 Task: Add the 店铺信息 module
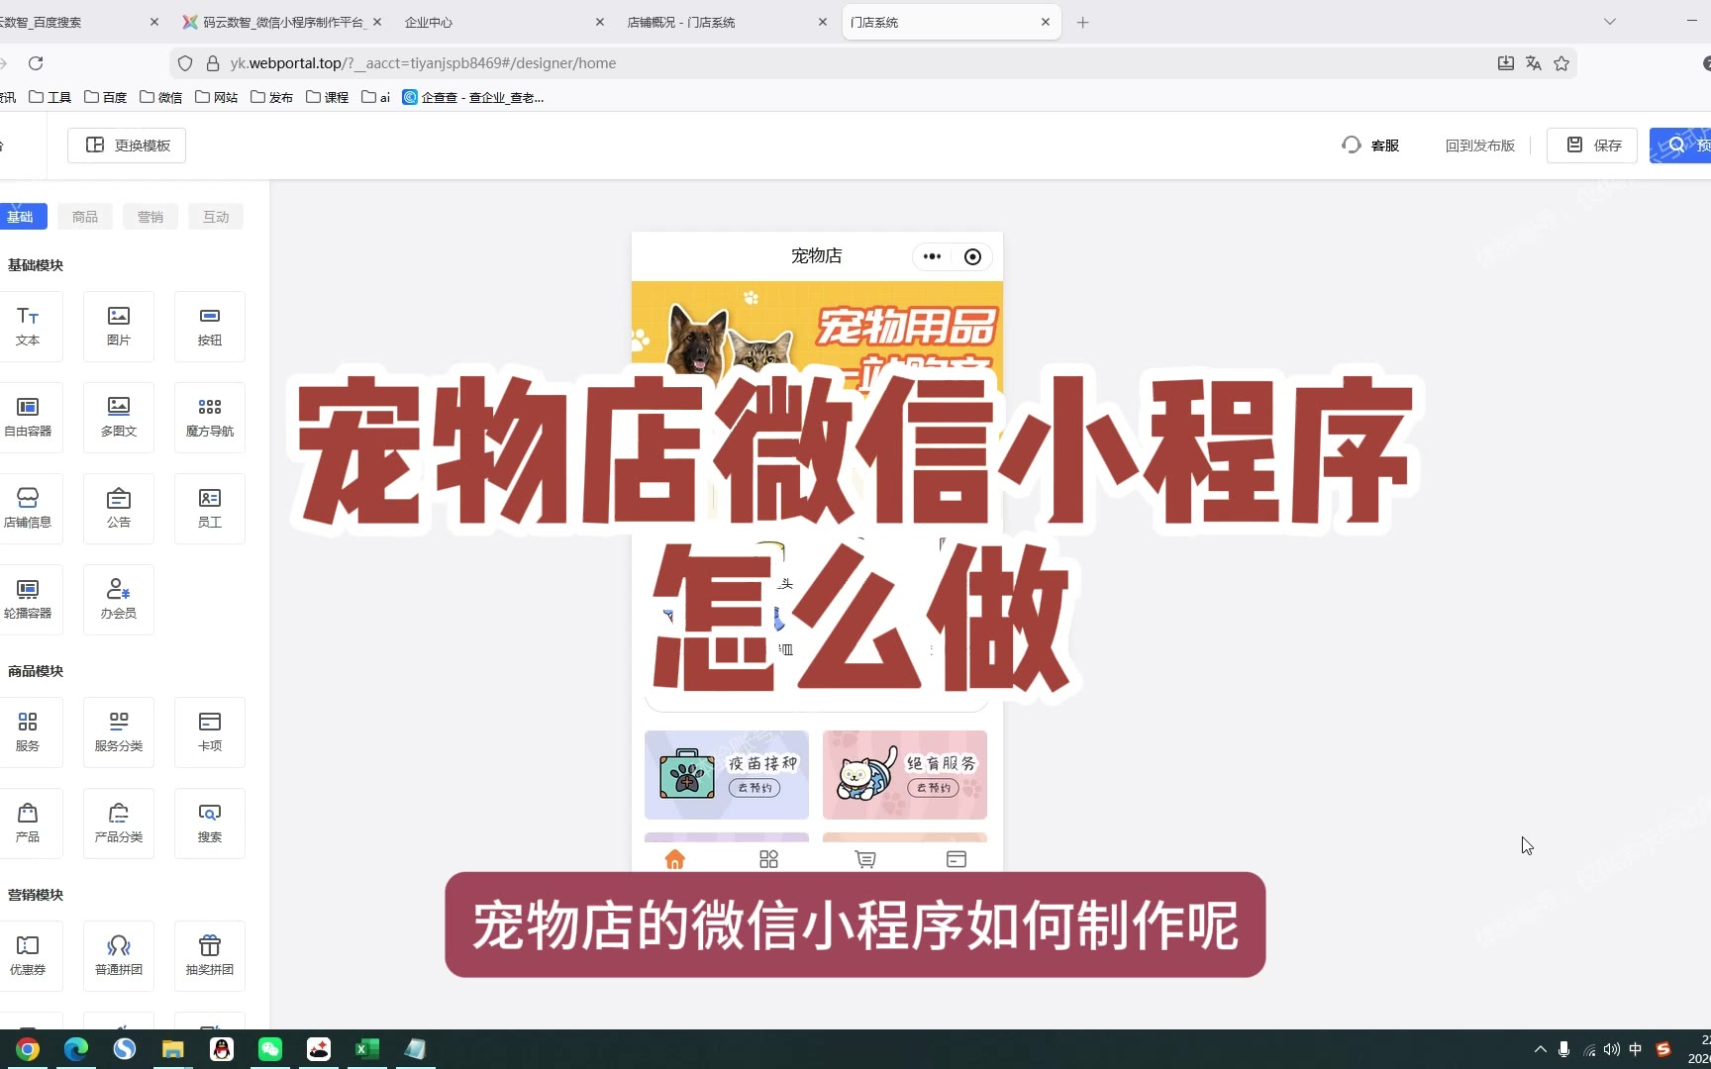pyautogui.click(x=28, y=508)
